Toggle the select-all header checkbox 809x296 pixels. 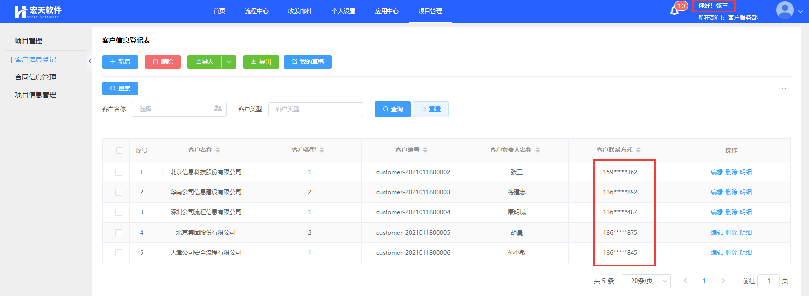[120, 150]
